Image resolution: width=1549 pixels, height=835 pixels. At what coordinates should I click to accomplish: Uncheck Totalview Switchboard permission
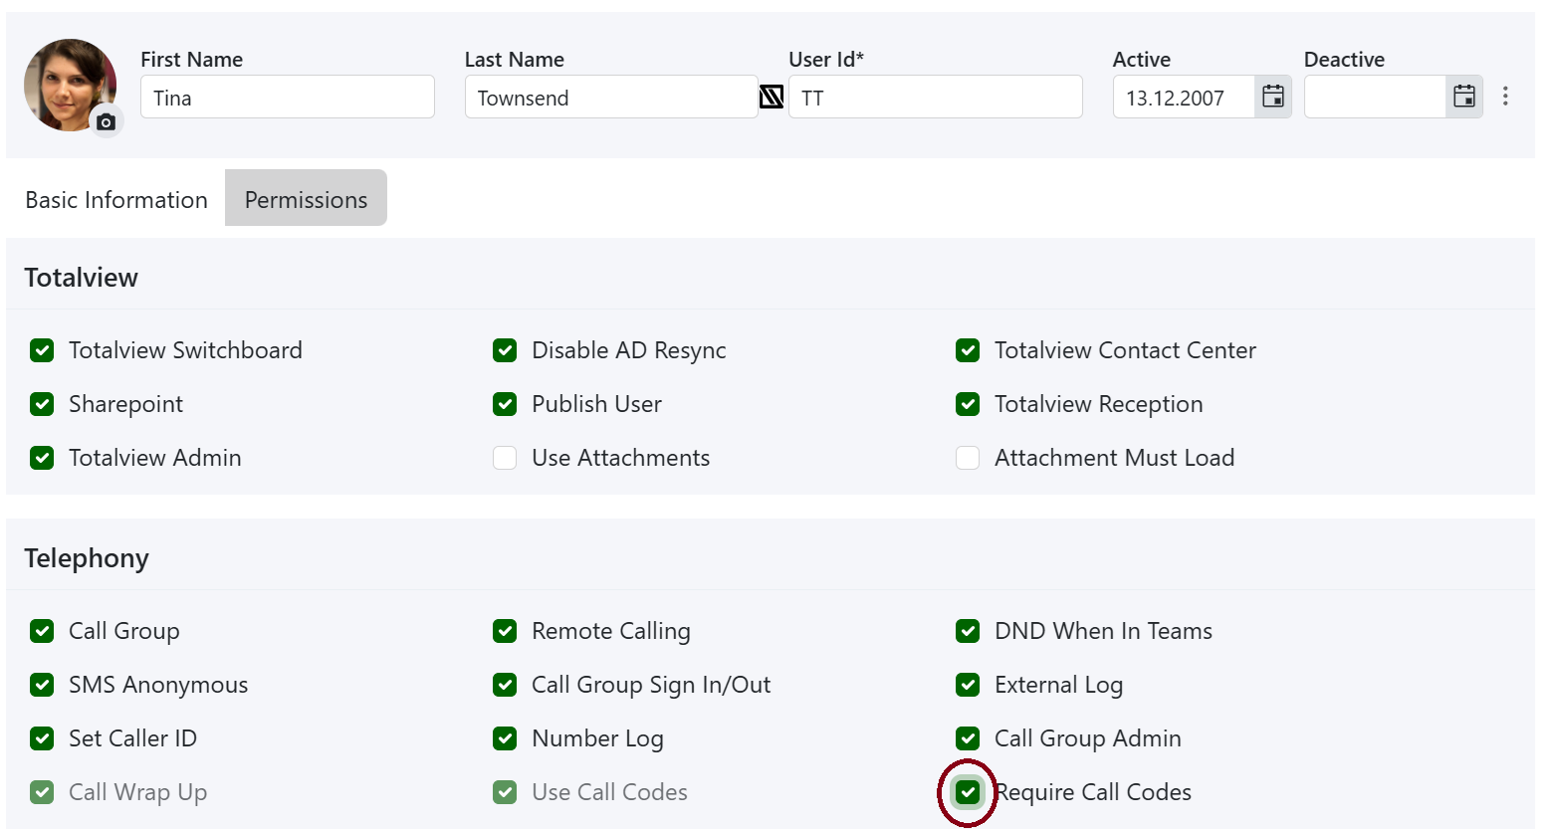[x=42, y=350]
